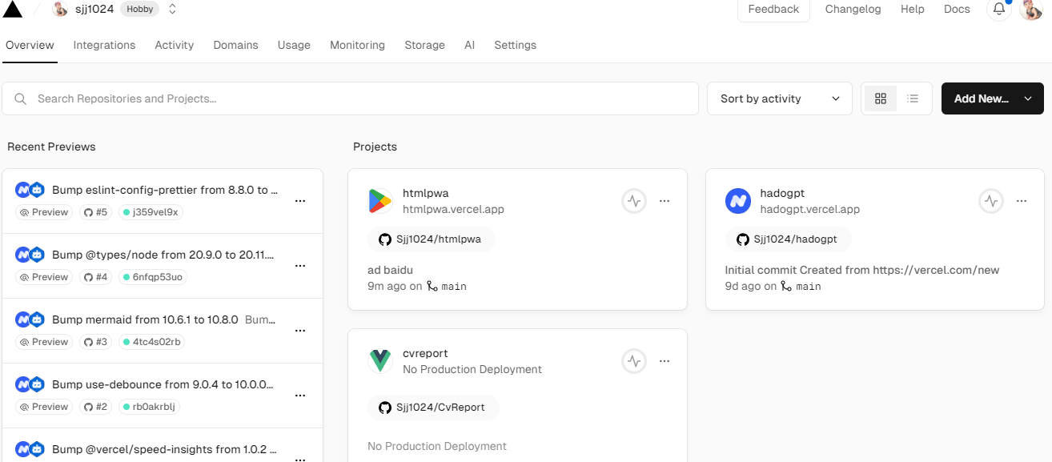Open the Docs link
Image resolution: width=1052 pixels, height=462 pixels.
point(957,10)
